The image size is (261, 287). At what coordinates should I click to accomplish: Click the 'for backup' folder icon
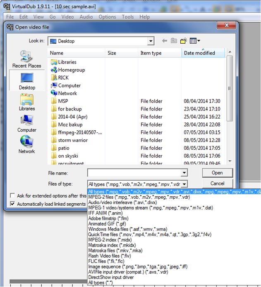click(54, 109)
